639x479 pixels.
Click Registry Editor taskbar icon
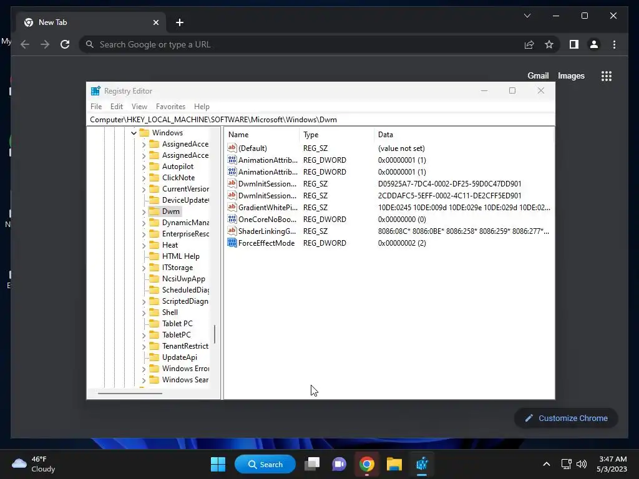(422, 464)
